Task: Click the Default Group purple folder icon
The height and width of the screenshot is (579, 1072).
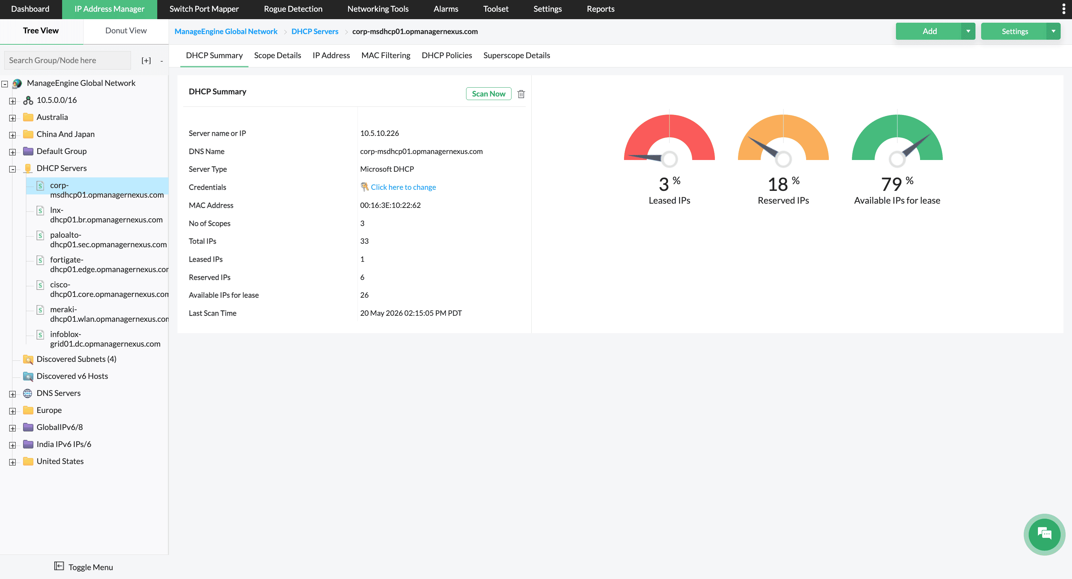Action: [28, 151]
